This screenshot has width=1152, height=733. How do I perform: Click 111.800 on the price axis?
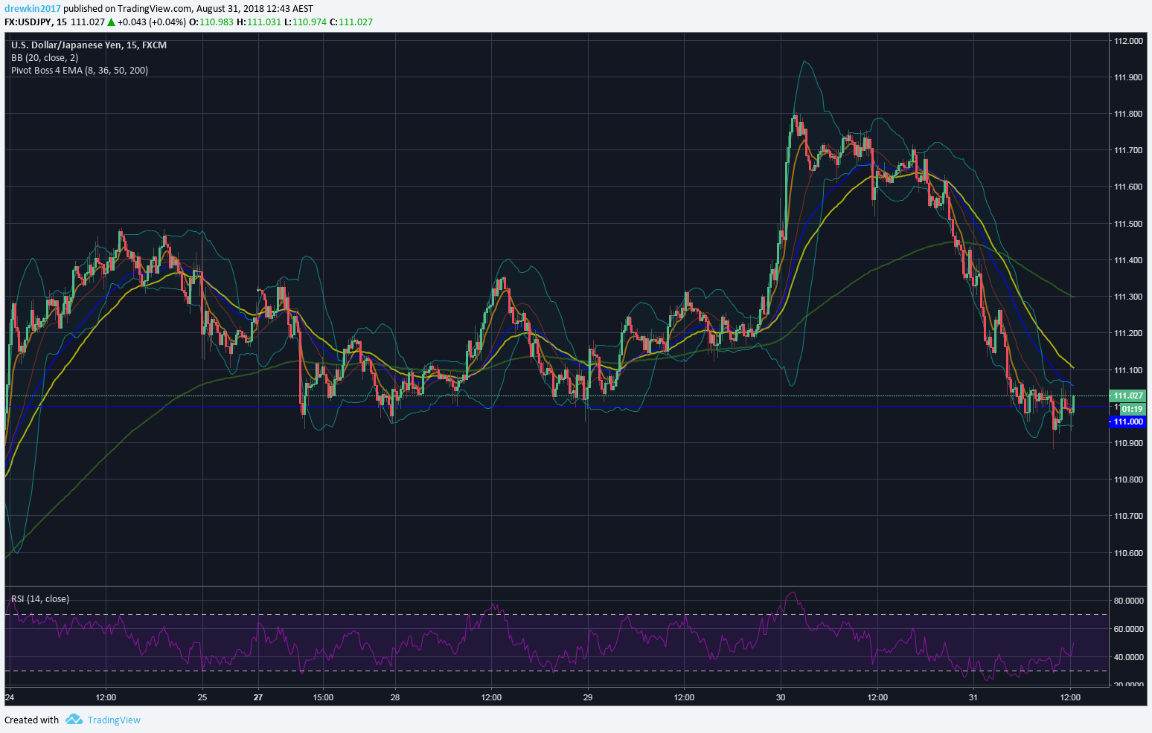point(1128,114)
